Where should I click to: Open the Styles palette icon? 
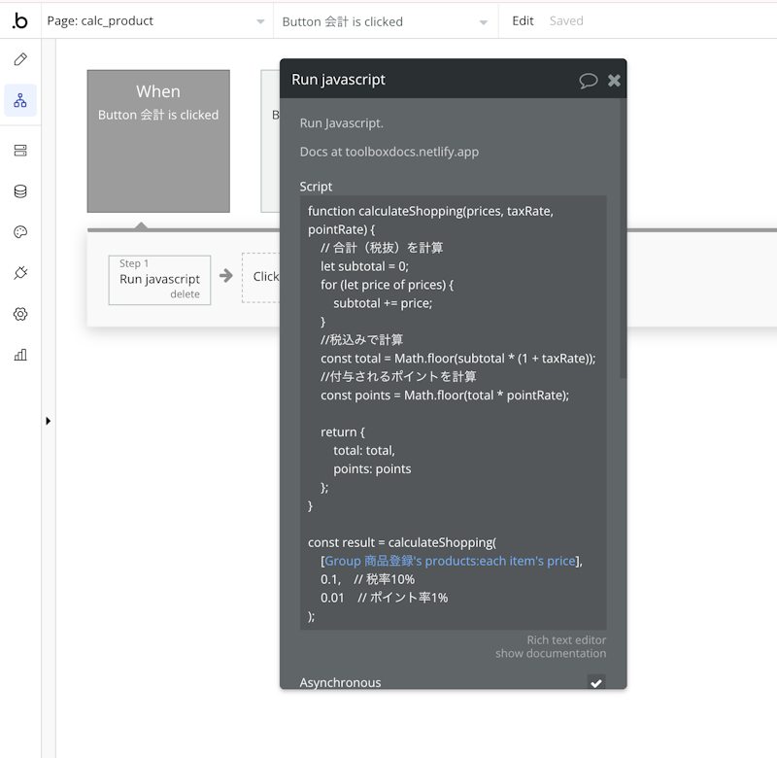click(20, 232)
